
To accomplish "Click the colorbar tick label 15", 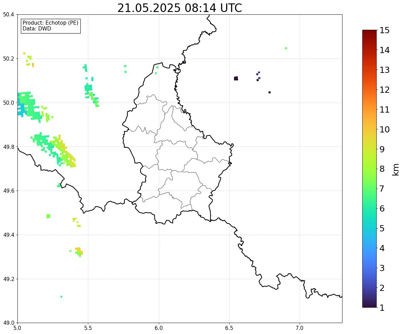I will pyautogui.click(x=385, y=30).
